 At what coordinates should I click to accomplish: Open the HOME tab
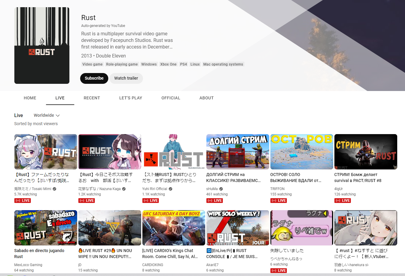pyautogui.click(x=30, y=98)
